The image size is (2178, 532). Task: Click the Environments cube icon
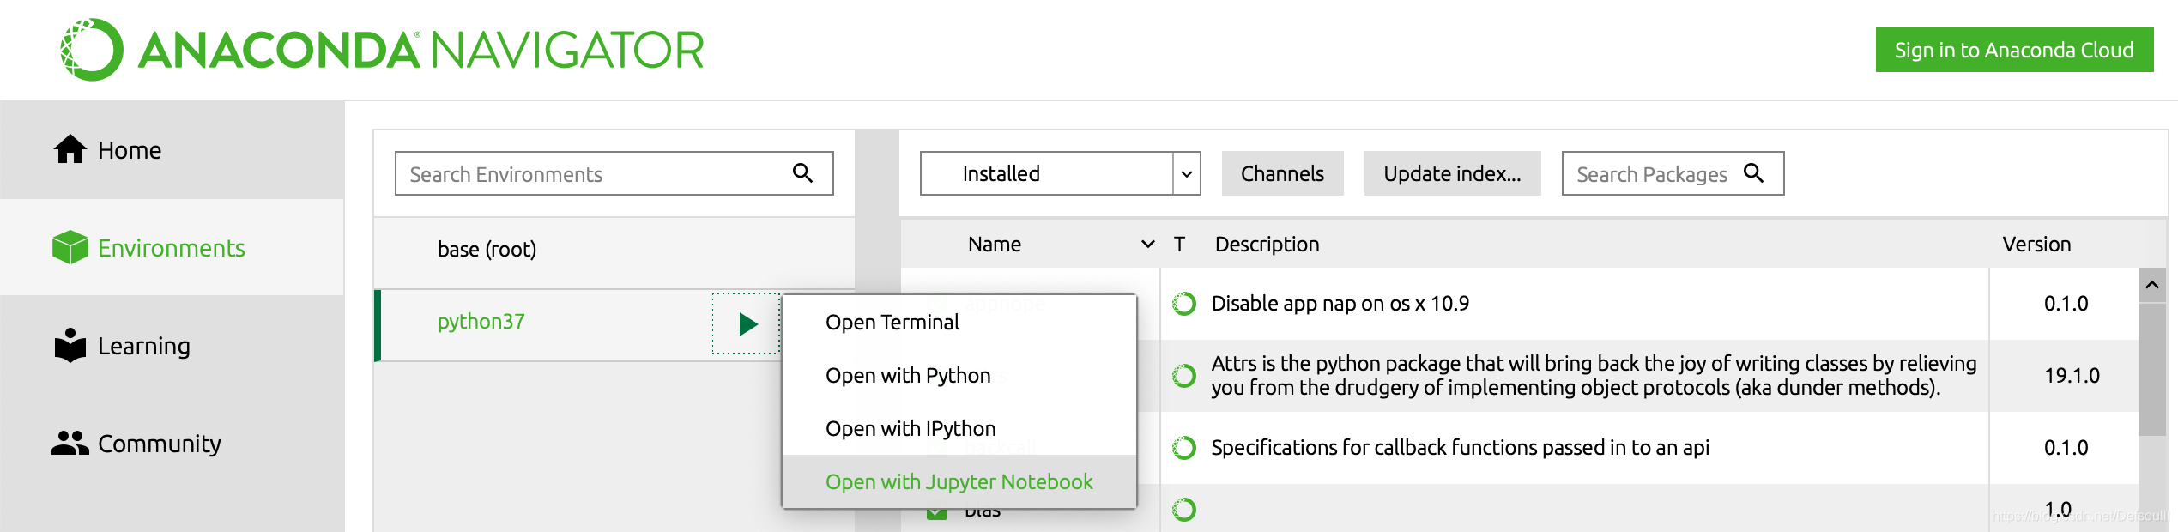tap(70, 247)
